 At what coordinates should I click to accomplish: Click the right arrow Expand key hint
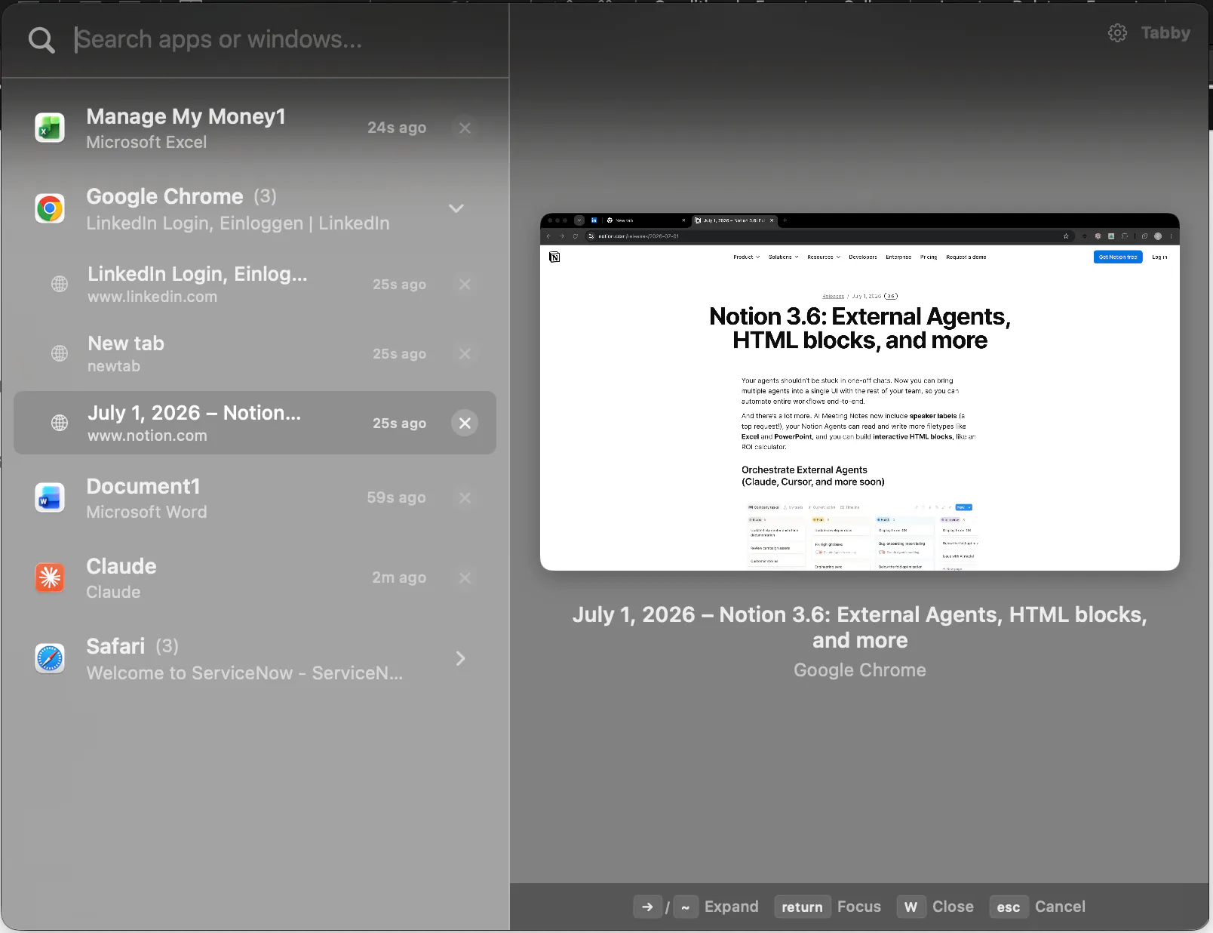[647, 907]
